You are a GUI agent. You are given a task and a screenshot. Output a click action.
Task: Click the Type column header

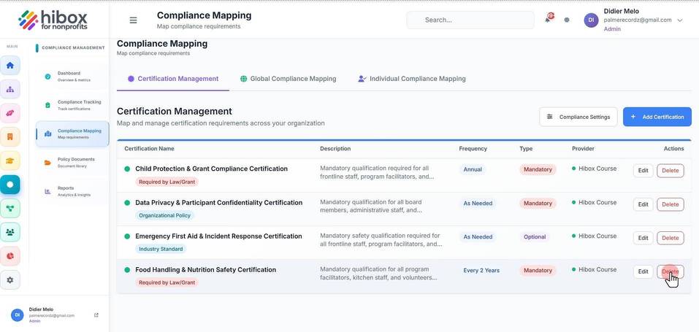click(x=526, y=148)
